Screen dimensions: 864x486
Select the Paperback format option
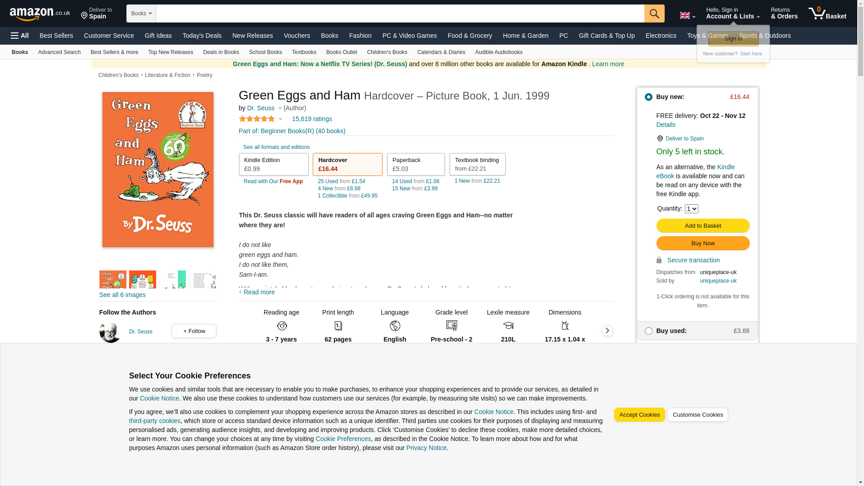pos(415,164)
